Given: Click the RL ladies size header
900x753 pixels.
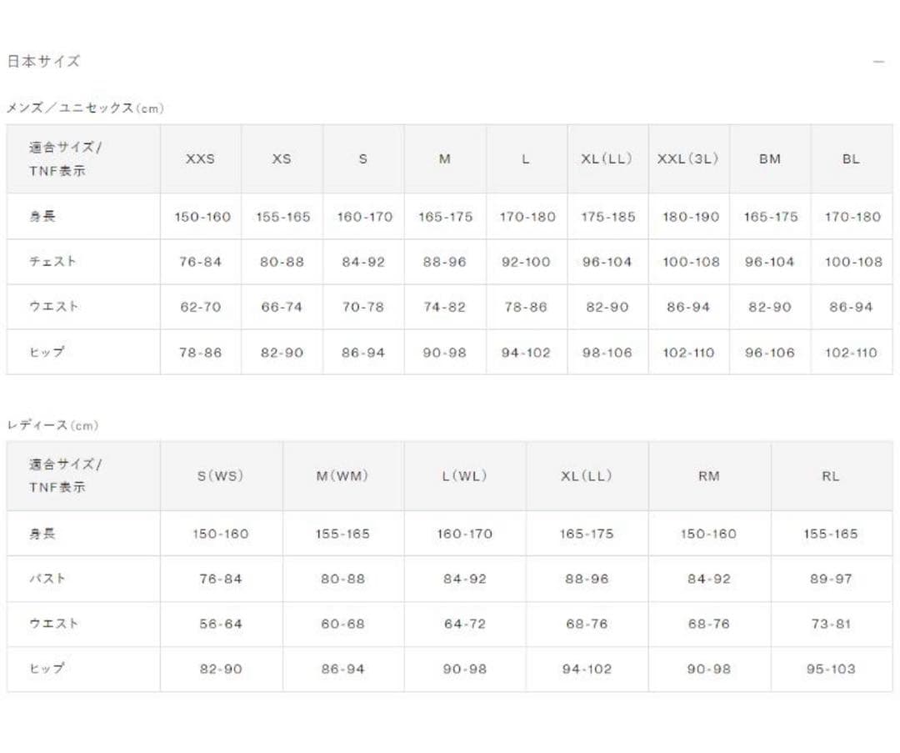Looking at the screenshot, I should coord(831,476).
